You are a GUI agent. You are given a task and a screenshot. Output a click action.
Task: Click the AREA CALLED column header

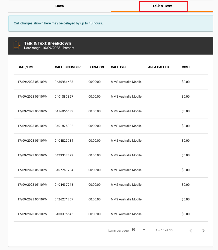(x=158, y=67)
